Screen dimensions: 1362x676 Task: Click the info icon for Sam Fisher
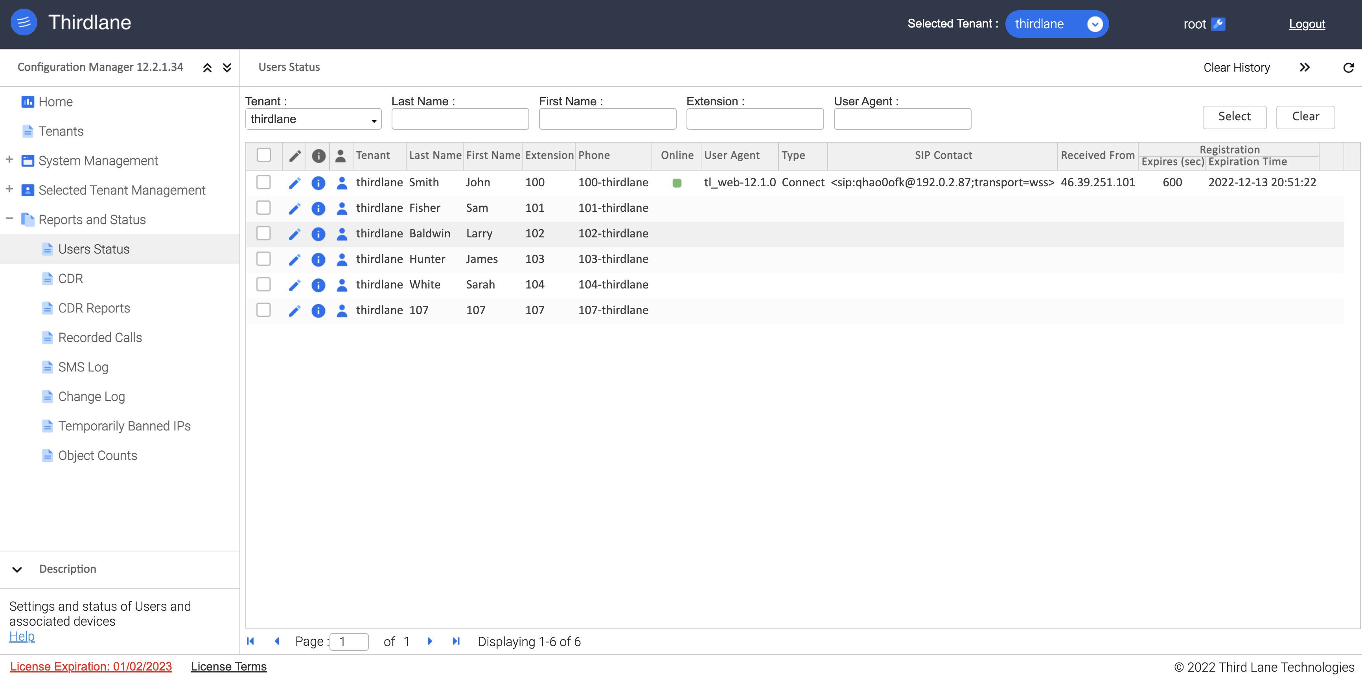[319, 208]
